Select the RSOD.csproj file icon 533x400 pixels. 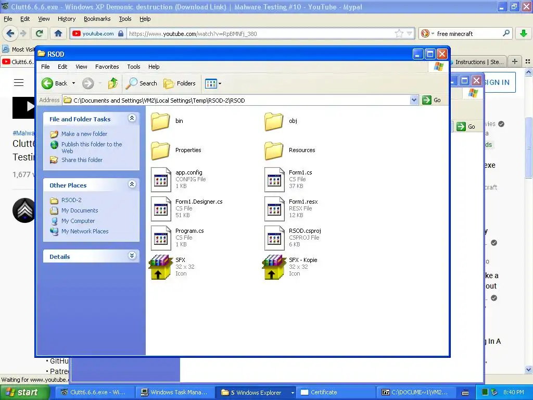[274, 238]
